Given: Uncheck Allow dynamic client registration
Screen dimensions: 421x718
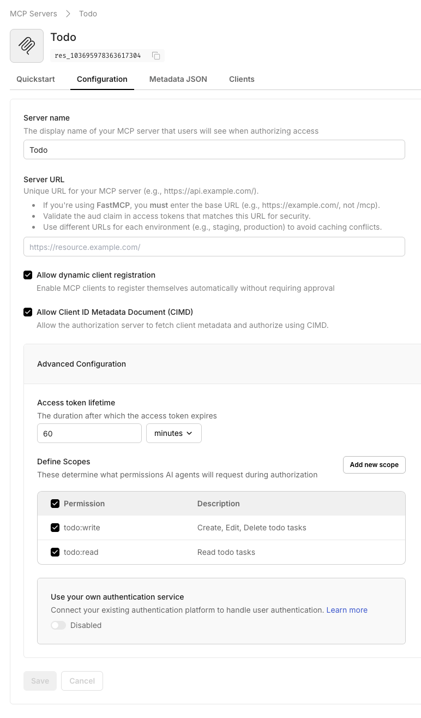Looking at the screenshot, I should (28, 275).
